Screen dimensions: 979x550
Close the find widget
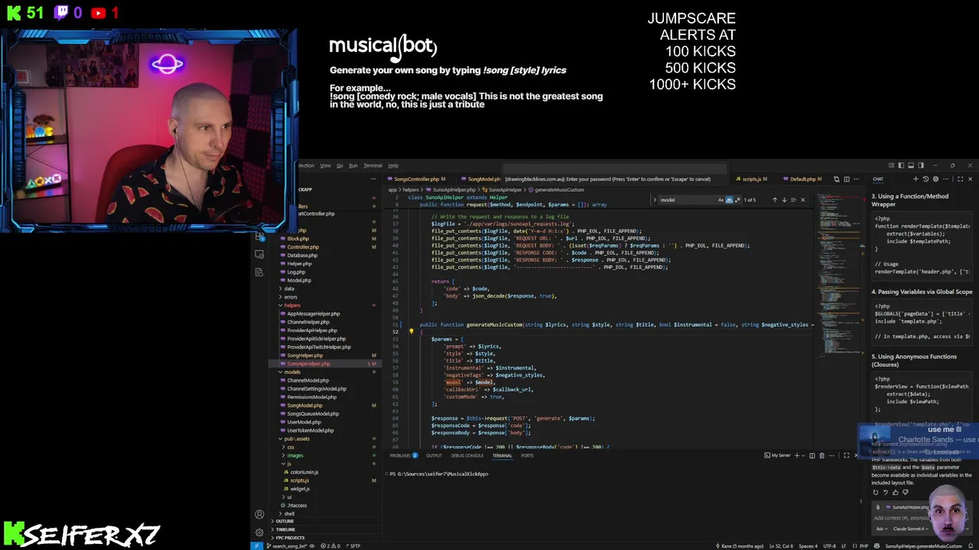click(802, 200)
